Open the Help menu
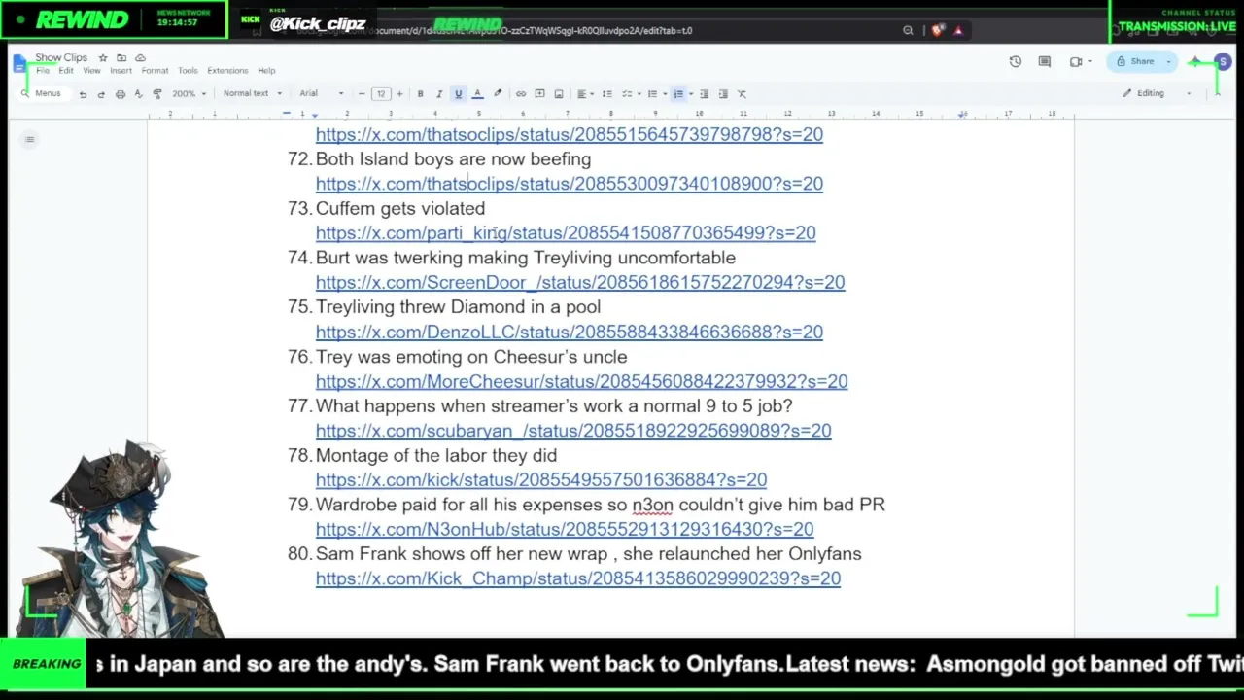 tap(266, 71)
